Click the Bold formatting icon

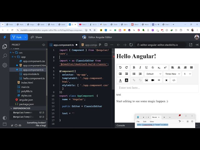134,67
